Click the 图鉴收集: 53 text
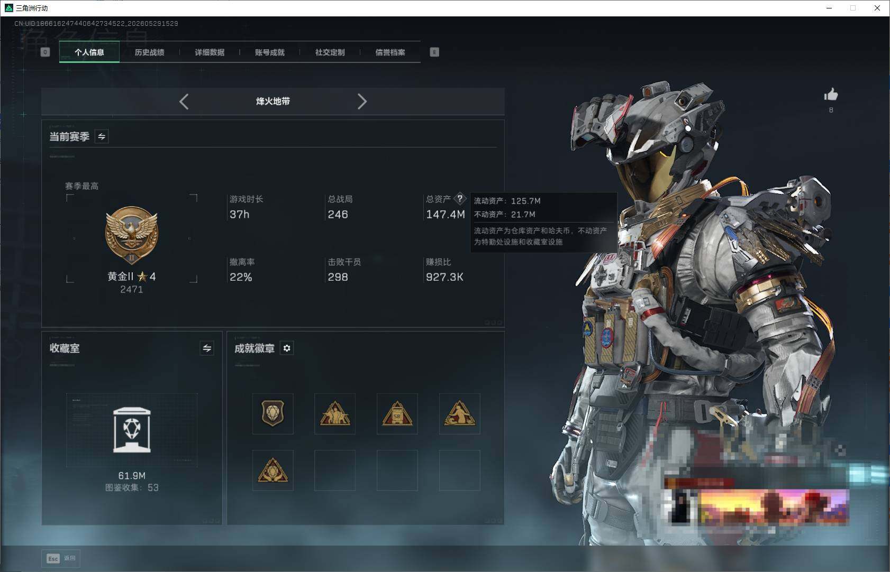Image resolution: width=890 pixels, height=572 pixels. 132,487
